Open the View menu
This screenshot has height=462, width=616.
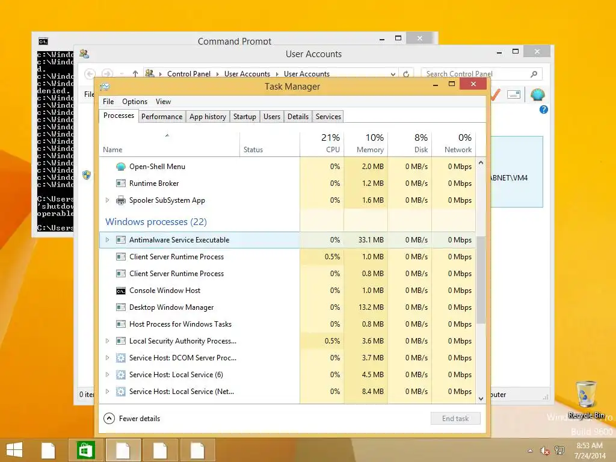click(163, 101)
